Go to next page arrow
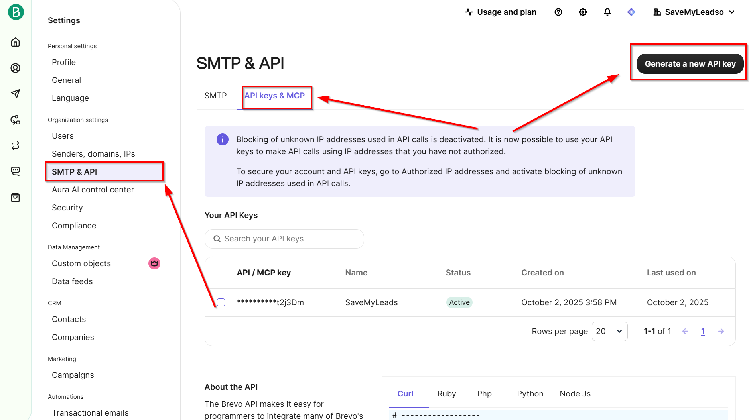Screen dimensions: 755x420 (x=721, y=331)
